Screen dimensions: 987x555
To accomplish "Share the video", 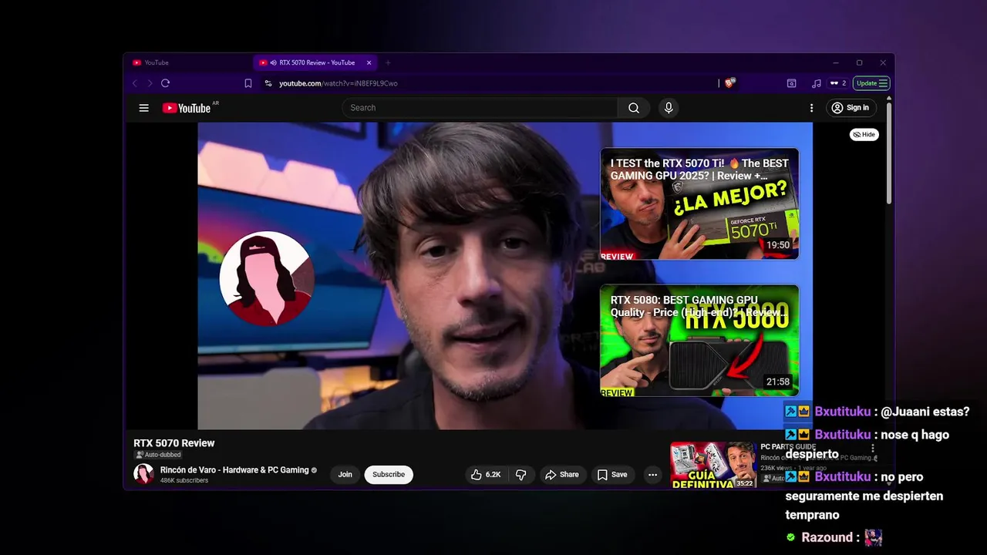I will coord(561,475).
